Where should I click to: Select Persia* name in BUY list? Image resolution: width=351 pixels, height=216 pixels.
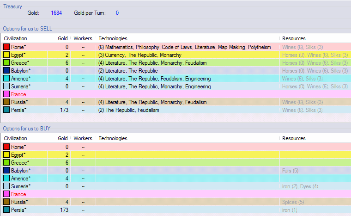pyautogui.click(x=19, y=210)
